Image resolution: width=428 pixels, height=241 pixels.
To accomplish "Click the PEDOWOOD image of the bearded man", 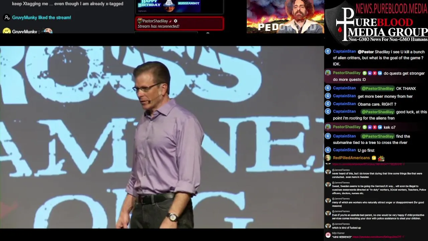I will (x=285, y=17).
